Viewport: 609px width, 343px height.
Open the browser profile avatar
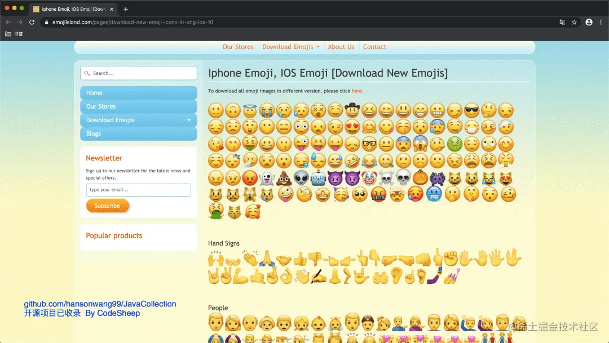[589, 22]
